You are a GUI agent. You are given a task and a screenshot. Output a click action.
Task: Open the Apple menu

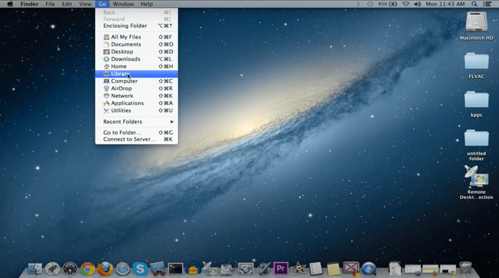(10, 4)
